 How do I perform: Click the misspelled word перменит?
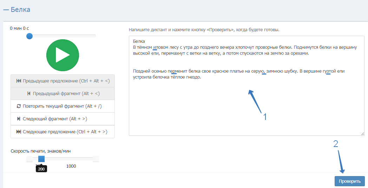pos(179,71)
